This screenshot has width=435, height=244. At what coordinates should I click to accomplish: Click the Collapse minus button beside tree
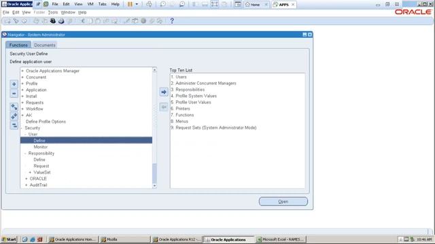coord(14,94)
